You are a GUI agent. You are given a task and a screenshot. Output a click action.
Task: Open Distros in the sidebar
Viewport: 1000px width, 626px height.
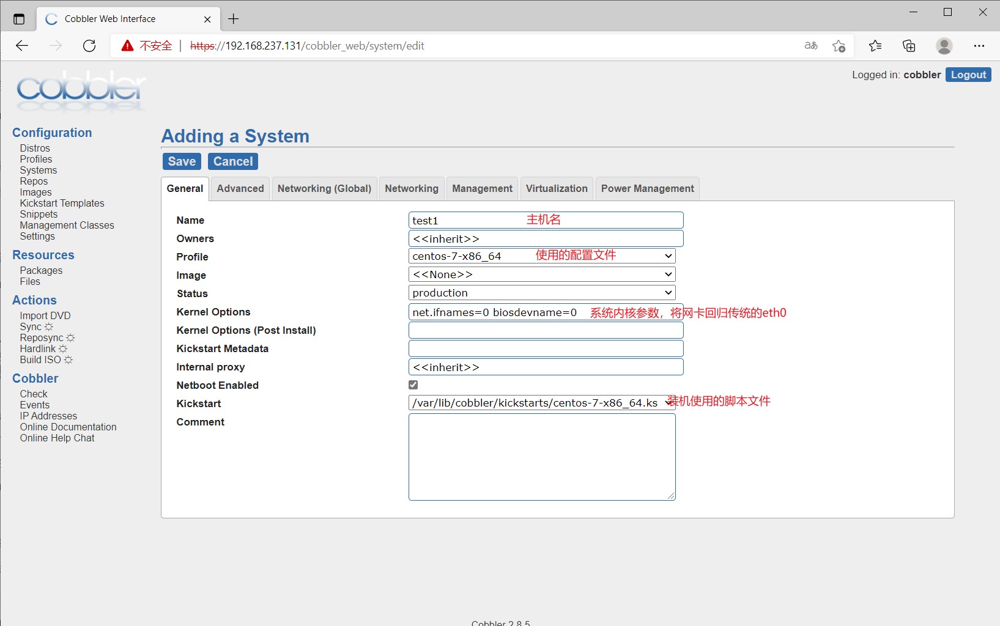35,149
